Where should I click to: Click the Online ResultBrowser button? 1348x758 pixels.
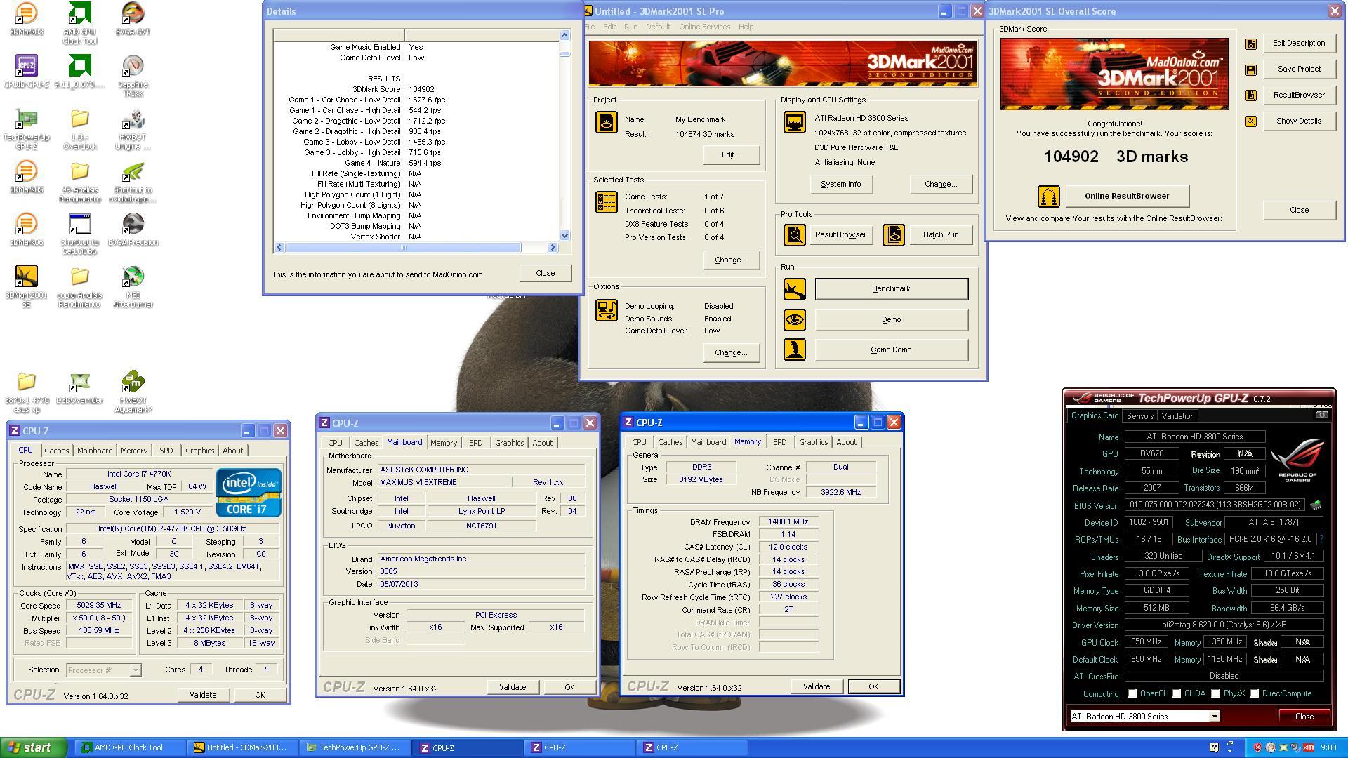(x=1127, y=196)
